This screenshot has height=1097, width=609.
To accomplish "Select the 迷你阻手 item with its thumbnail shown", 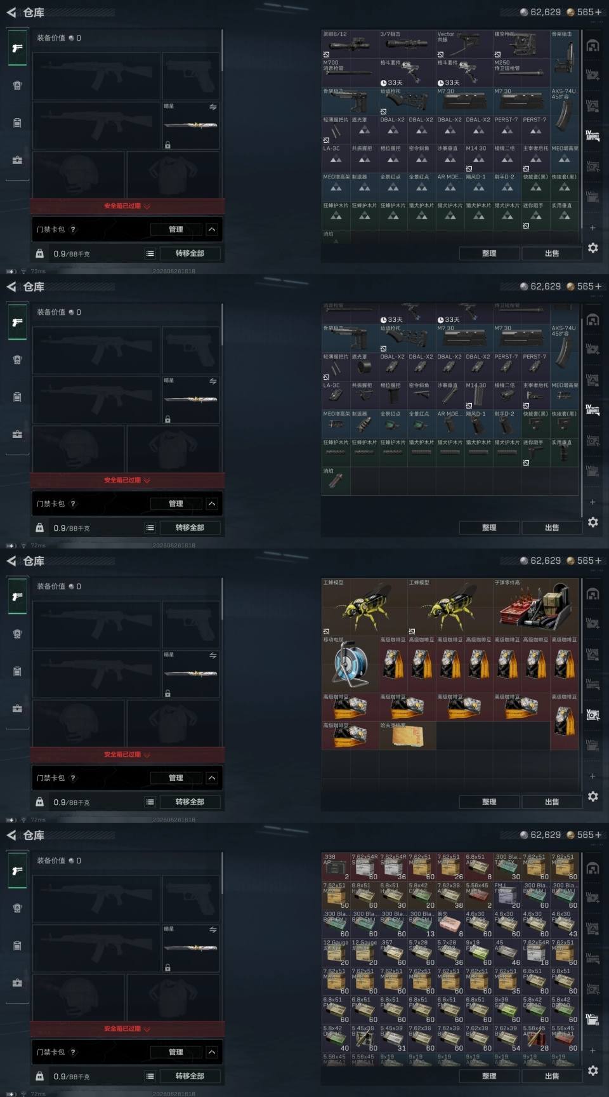I will pyautogui.click(x=535, y=452).
